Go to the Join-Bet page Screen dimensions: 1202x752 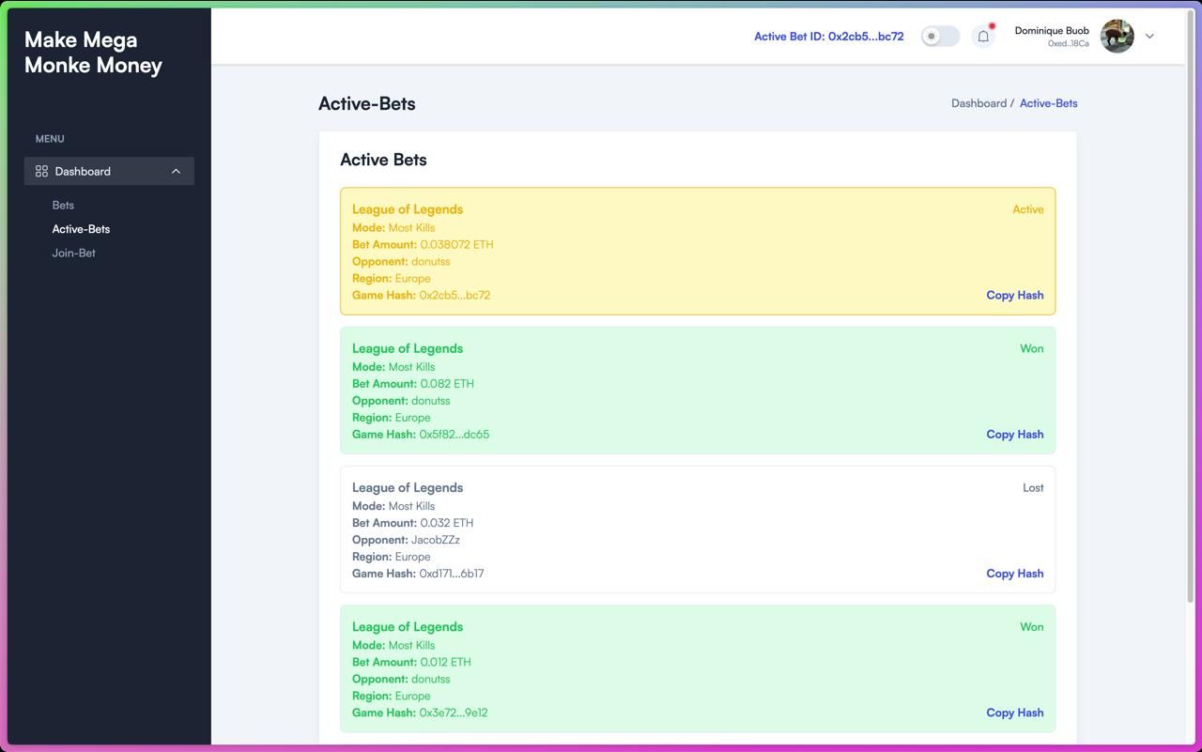[73, 253]
